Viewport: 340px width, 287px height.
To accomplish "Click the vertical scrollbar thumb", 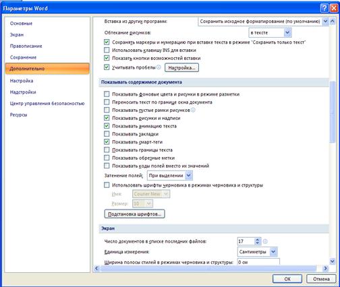I will tap(333, 112).
